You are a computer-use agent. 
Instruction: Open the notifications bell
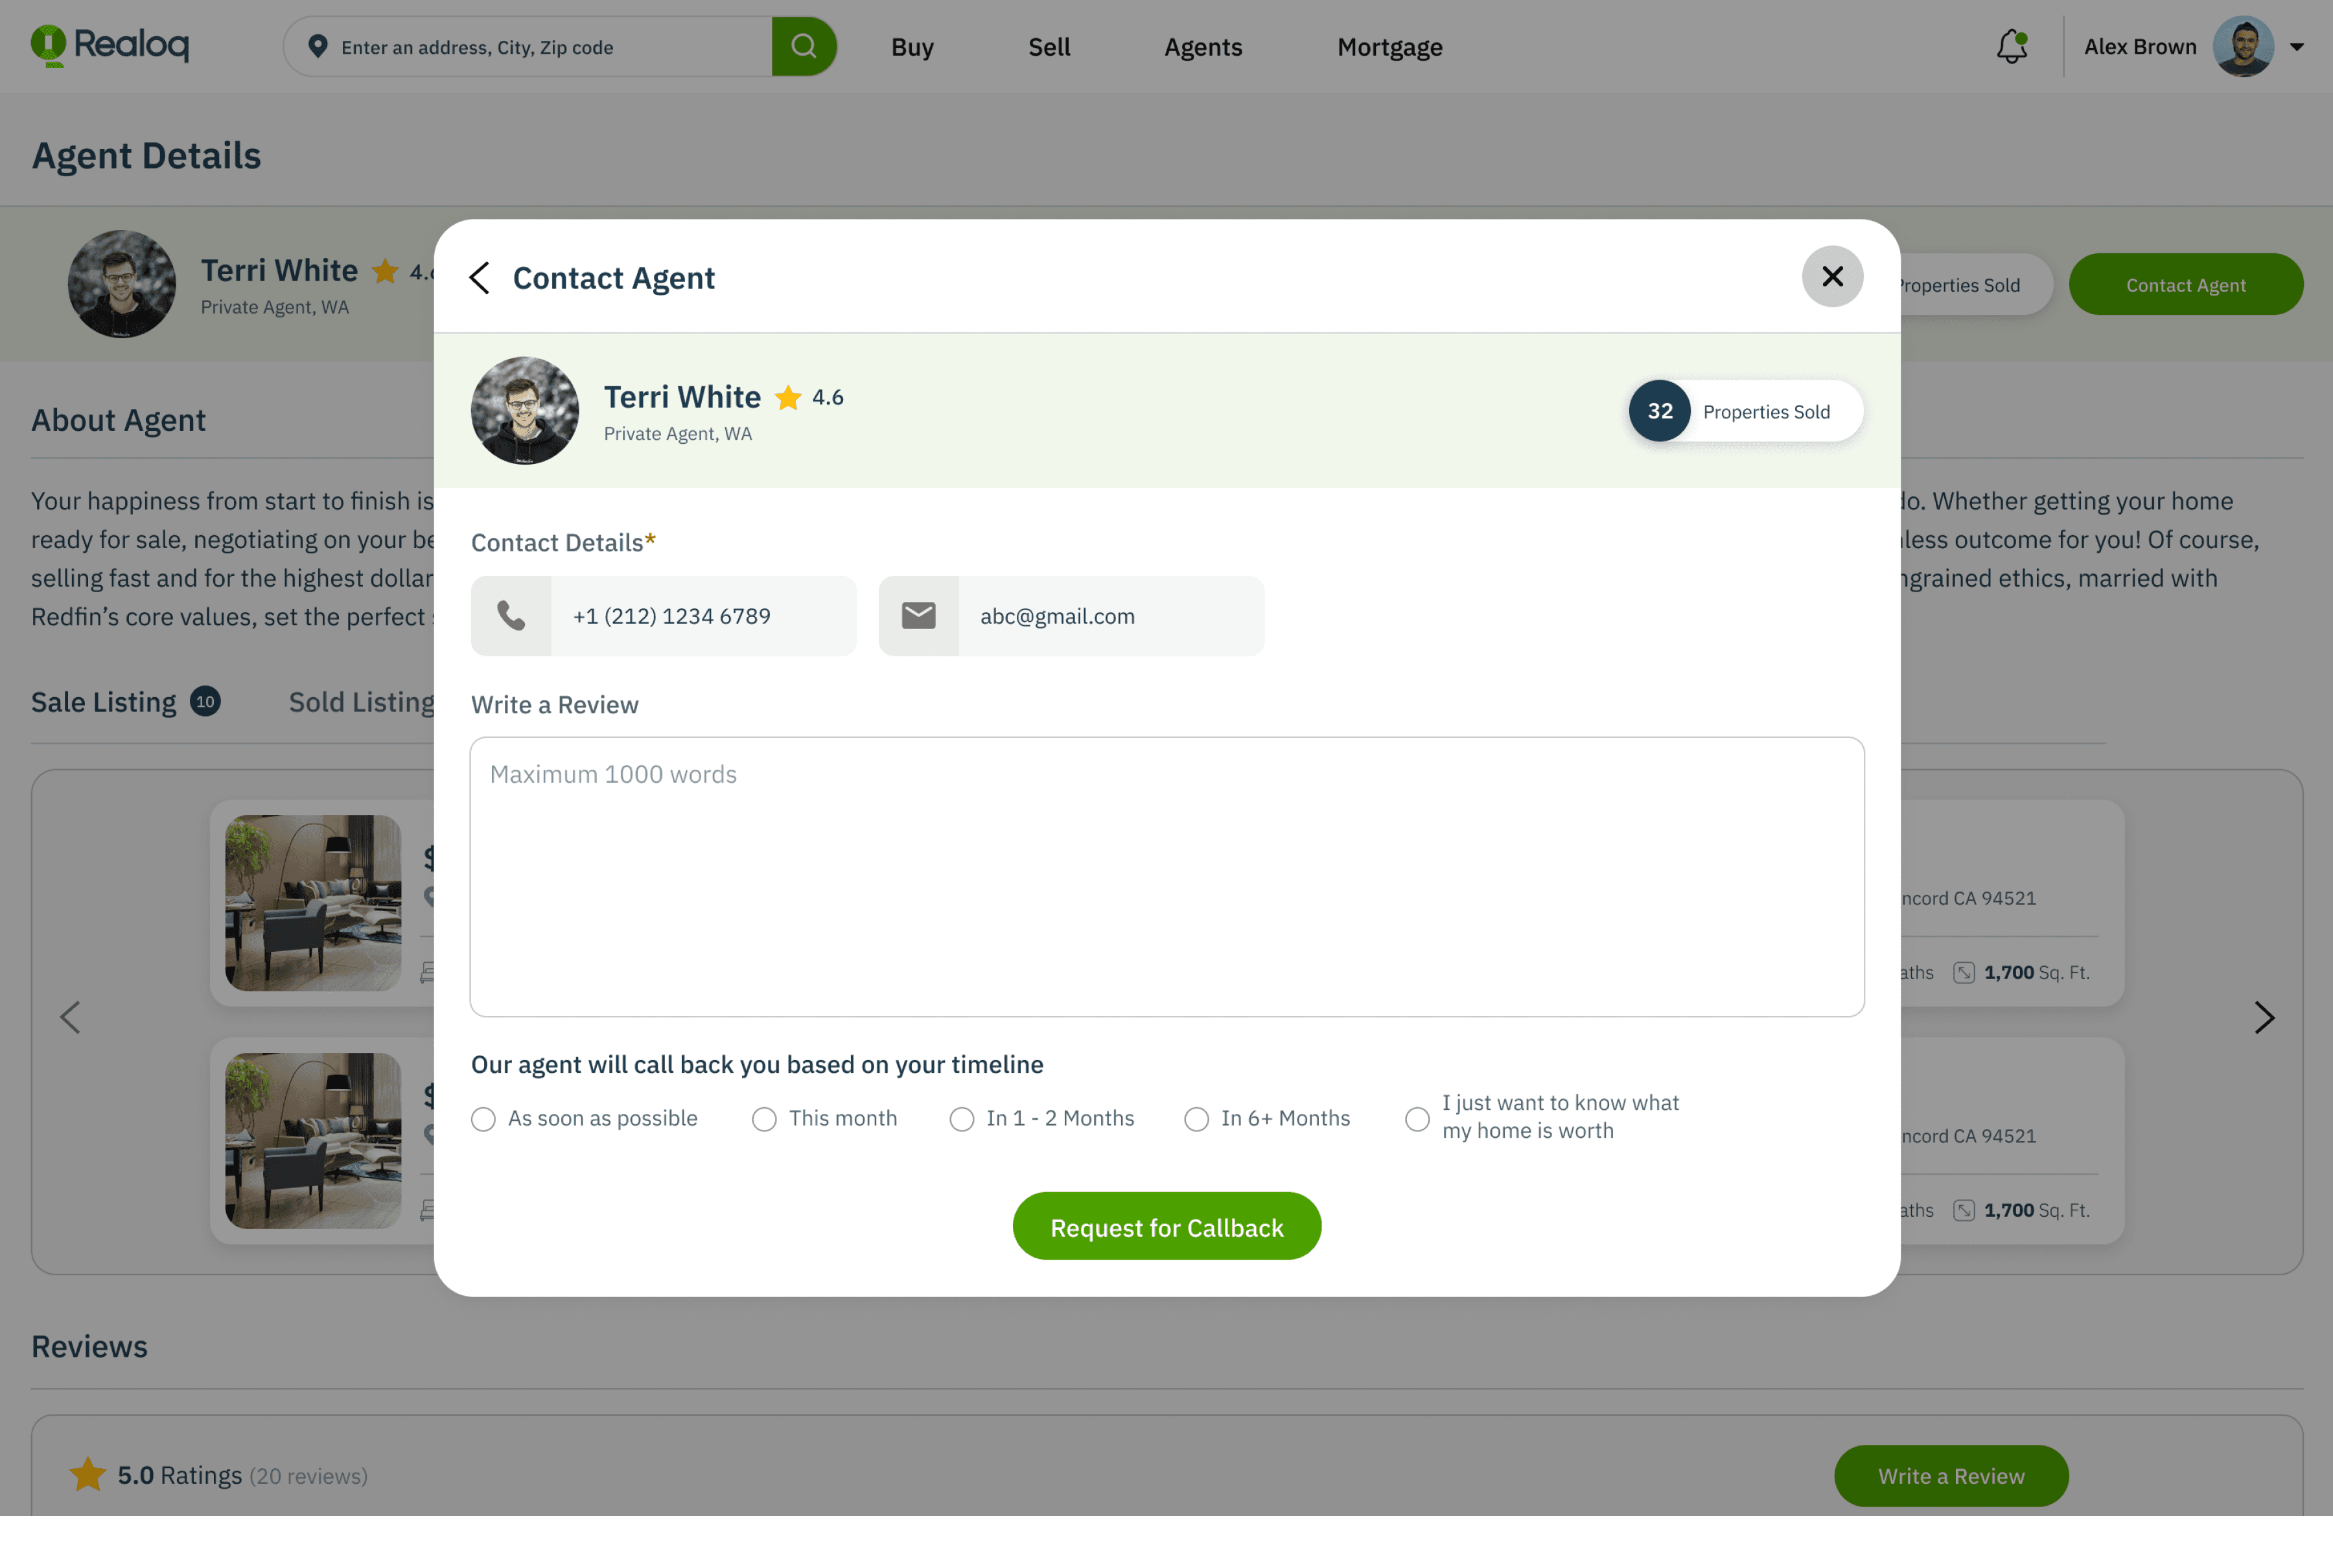pos(2011,46)
